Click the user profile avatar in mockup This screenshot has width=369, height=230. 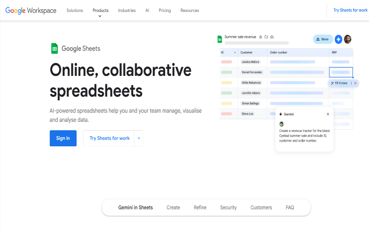[348, 39]
